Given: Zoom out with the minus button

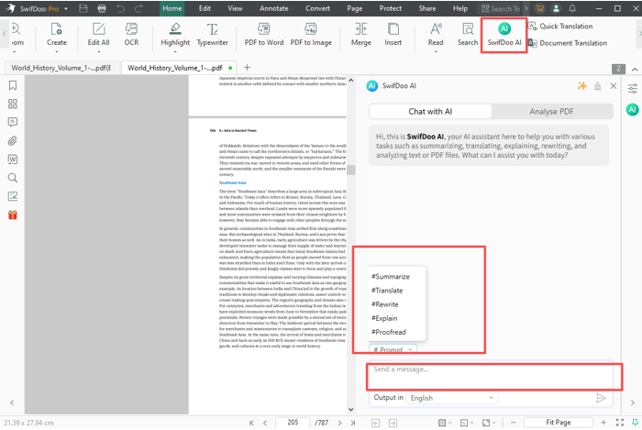Looking at the screenshot, I should point(514,423).
